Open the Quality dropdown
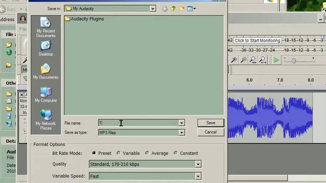Viewport: 326px width, 183px height. click(198, 164)
